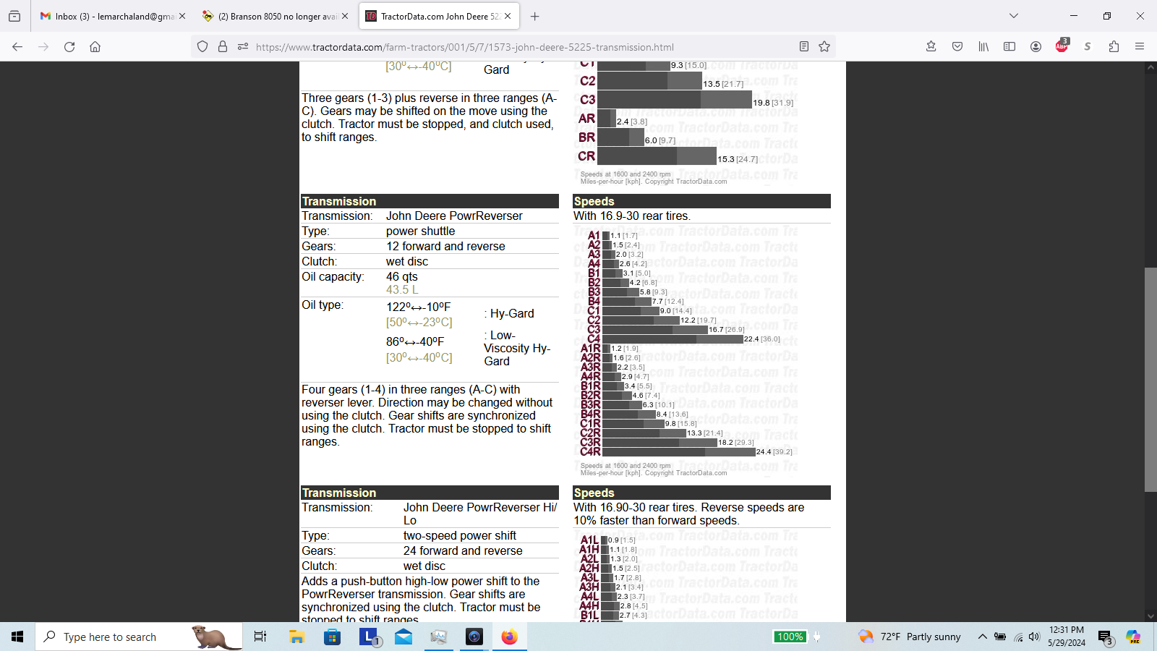This screenshot has height=651, width=1157.
Task: Open the Firefox taskbar icon
Action: coord(510,637)
